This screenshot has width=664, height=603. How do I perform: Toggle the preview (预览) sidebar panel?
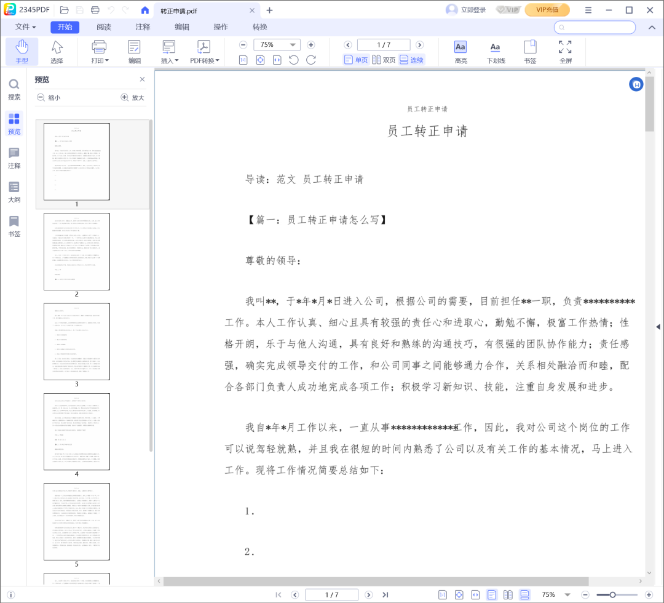point(14,124)
